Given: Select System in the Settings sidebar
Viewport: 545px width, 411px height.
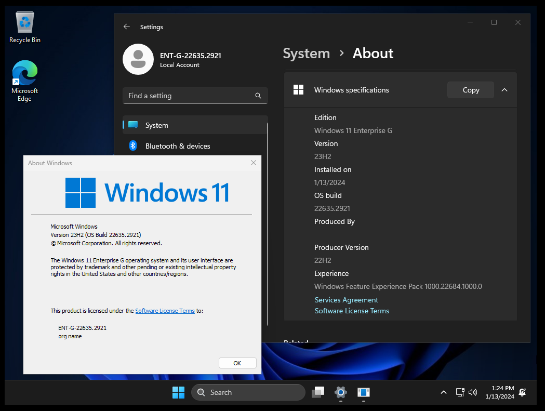Looking at the screenshot, I should click(195, 125).
